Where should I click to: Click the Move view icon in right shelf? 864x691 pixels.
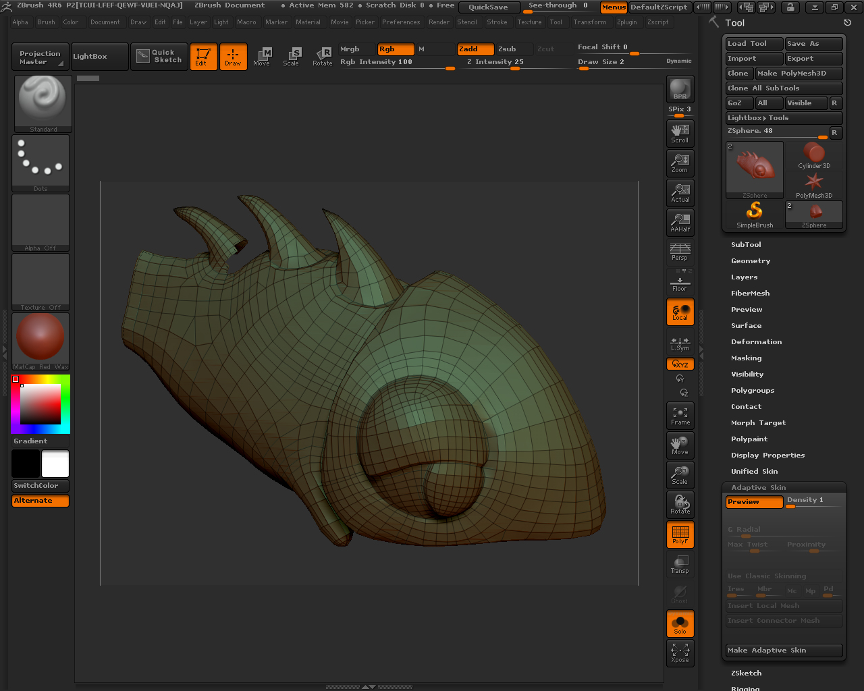point(680,445)
